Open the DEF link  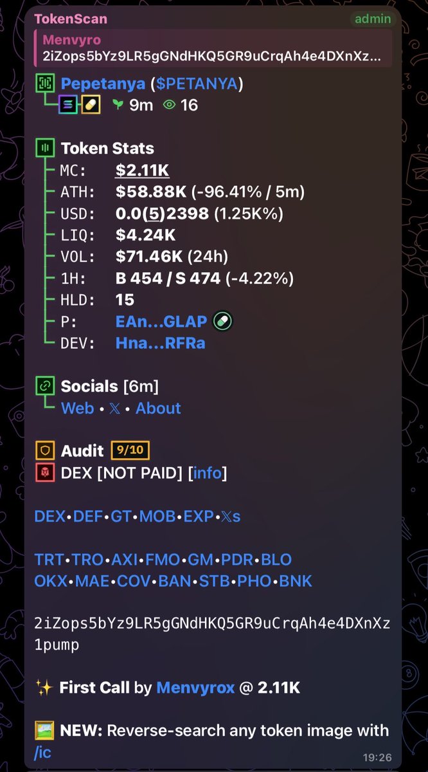pos(88,516)
